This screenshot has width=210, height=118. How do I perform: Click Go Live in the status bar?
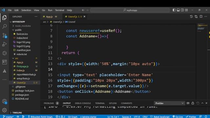(x=178, y=117)
